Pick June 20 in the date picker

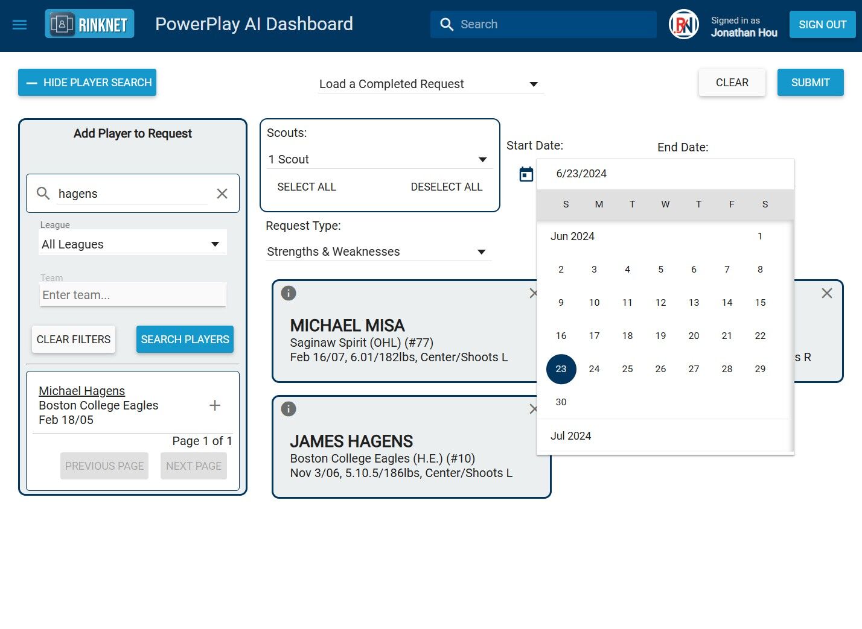[694, 336]
